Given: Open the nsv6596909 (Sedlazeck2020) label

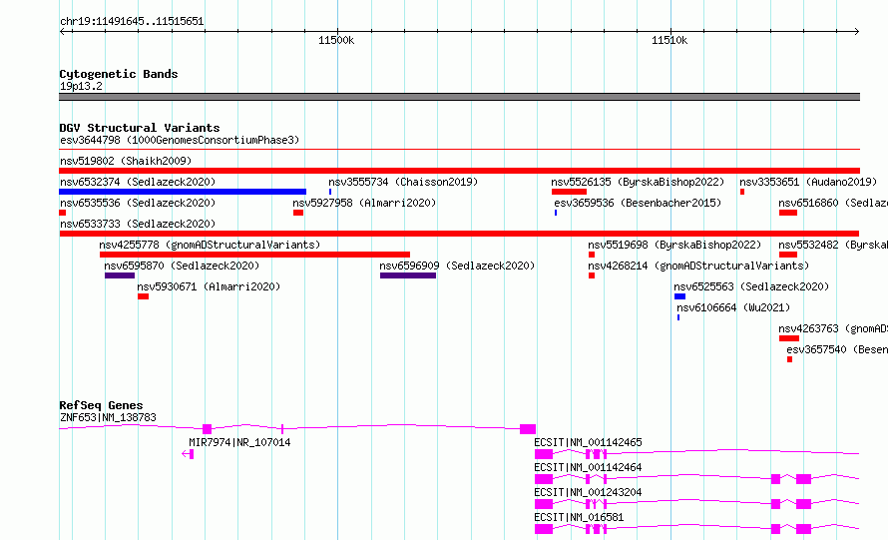Looking at the screenshot, I should (457, 266).
